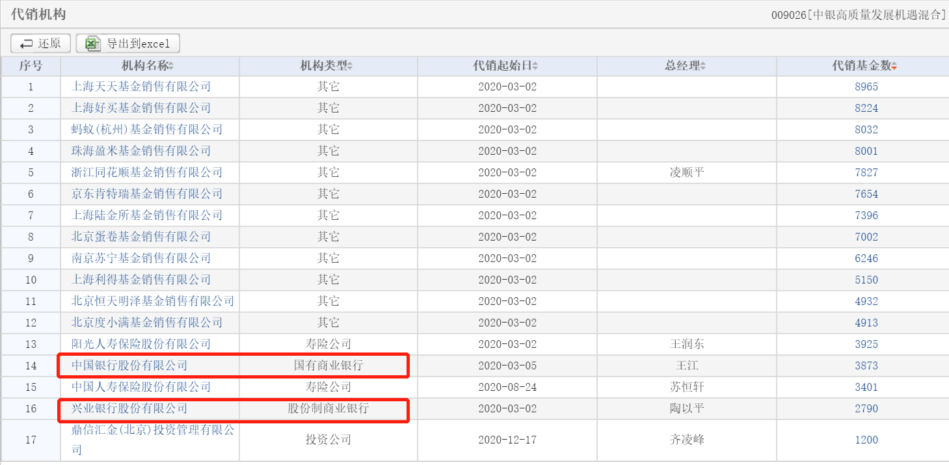Open 阳光人寿保险股份有限公司 link
Viewport: 949px width, 465px height.
(x=141, y=344)
